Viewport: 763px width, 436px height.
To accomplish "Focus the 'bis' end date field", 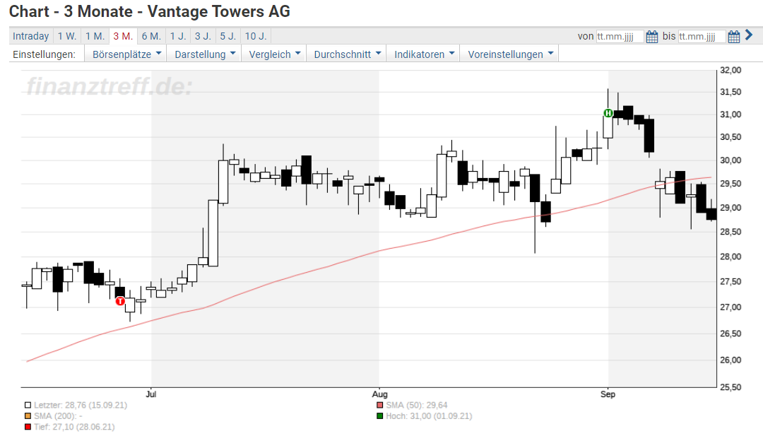I will pyautogui.click(x=702, y=37).
